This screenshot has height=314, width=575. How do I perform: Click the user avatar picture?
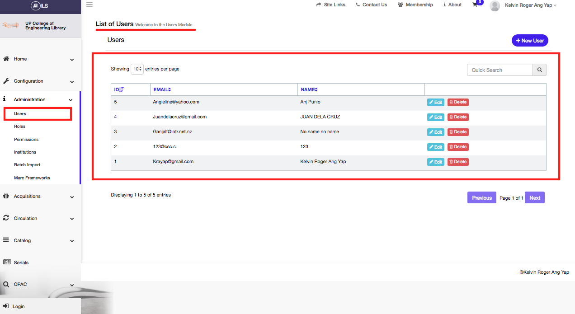click(495, 5)
